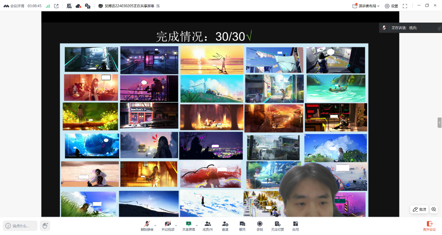
Task: Open the 聊天 chat panel
Action: (x=242, y=226)
